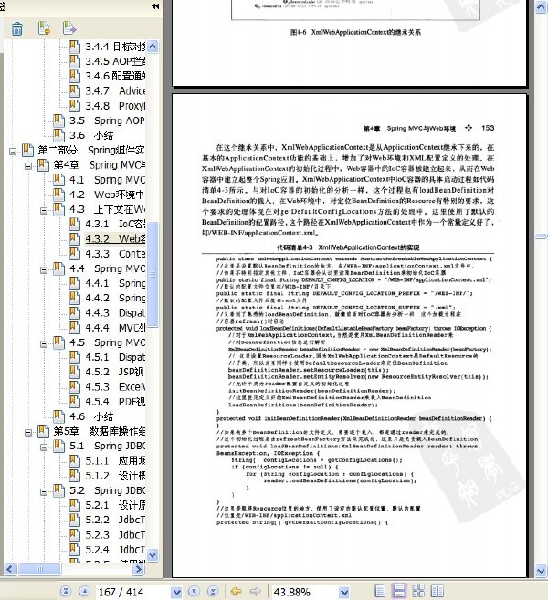
Task: Click bookmarks panel scroll-down arrow
Action: [x=153, y=555]
